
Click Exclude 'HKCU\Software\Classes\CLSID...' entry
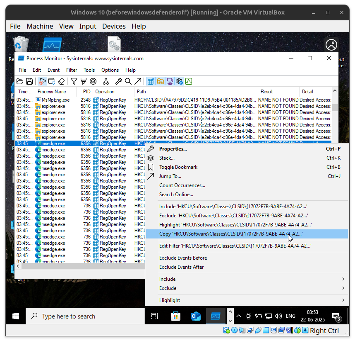click(x=247, y=215)
